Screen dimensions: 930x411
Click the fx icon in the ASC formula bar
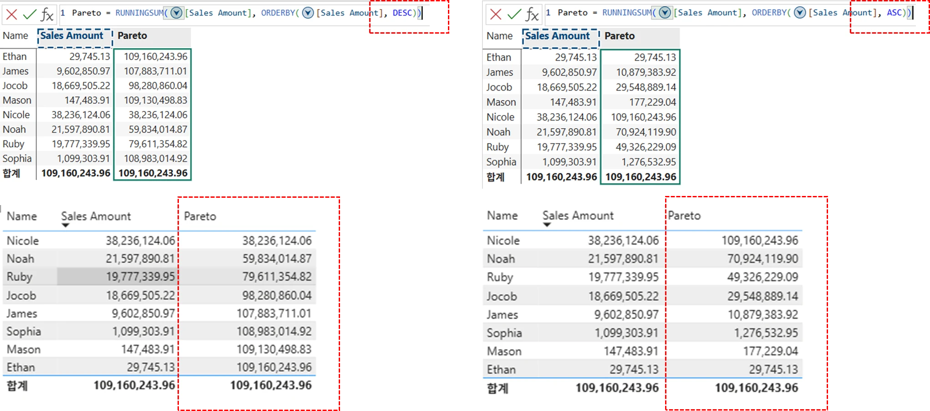point(532,15)
